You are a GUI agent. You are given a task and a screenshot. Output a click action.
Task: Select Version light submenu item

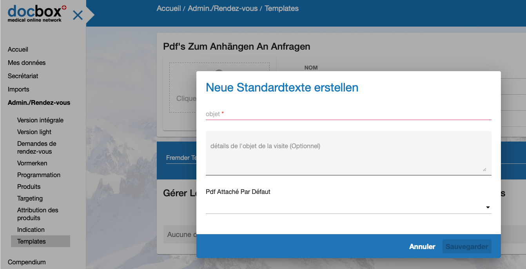tap(34, 132)
